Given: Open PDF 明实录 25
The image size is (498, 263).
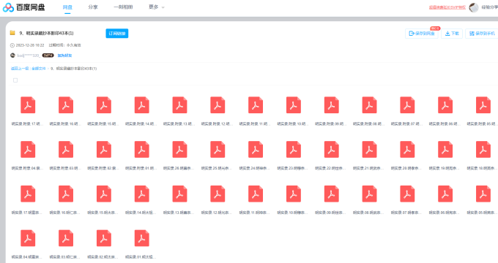Looking at the screenshot, I should click(x=218, y=150).
